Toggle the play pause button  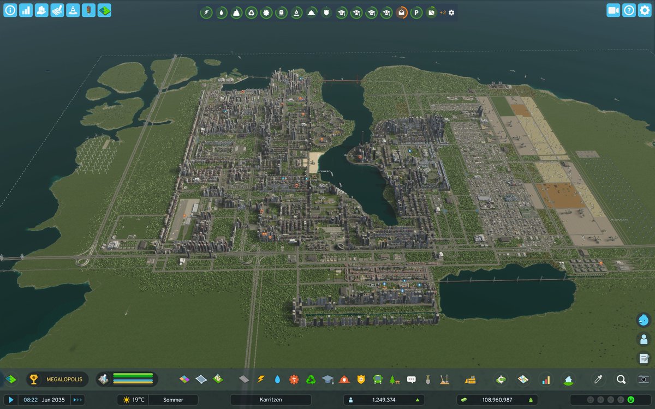(11, 400)
